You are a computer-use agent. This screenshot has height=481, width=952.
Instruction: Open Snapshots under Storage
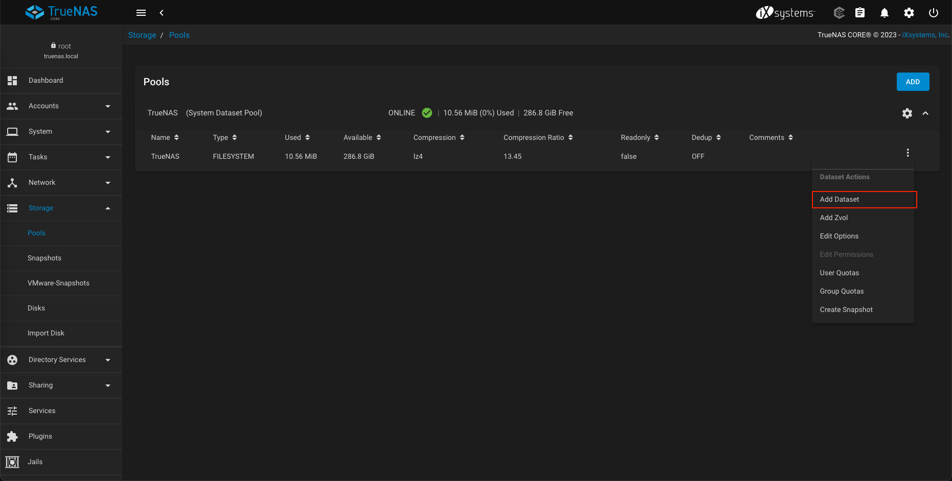point(44,258)
